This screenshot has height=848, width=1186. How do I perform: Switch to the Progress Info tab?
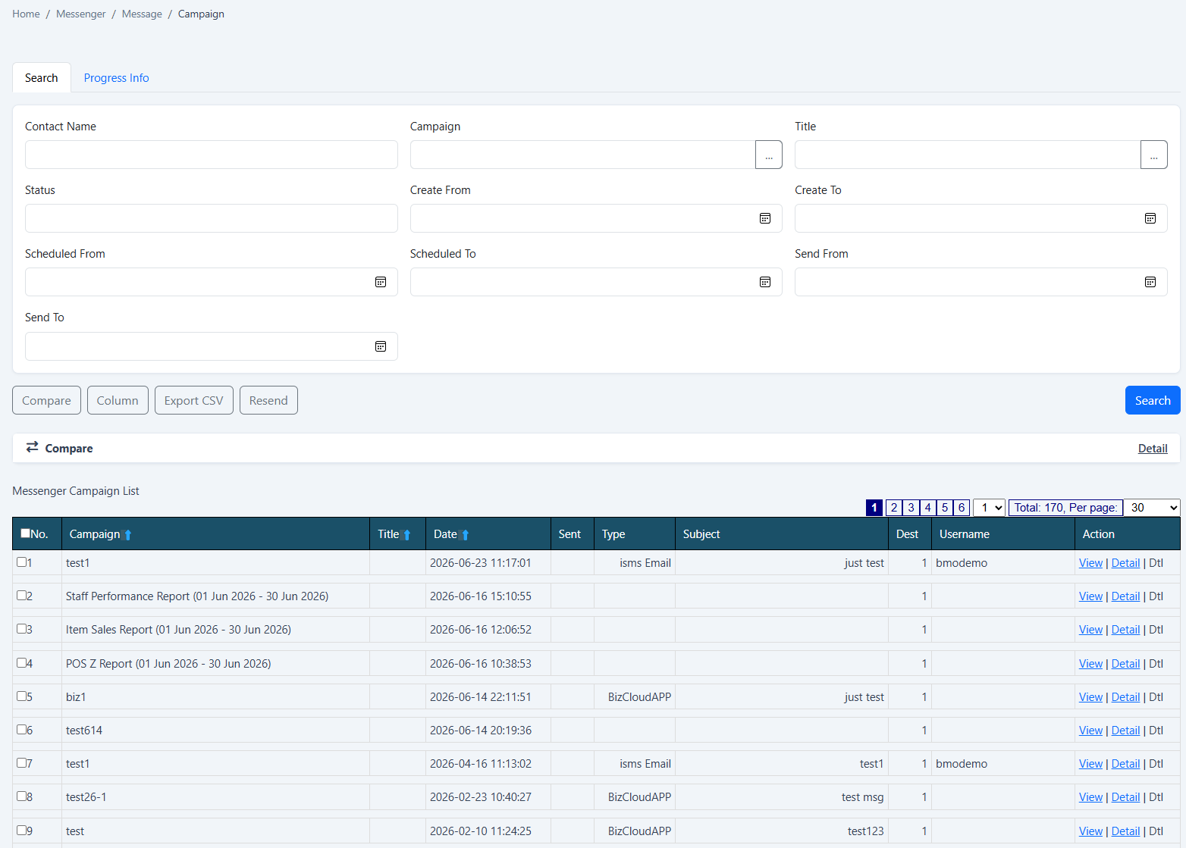point(116,78)
